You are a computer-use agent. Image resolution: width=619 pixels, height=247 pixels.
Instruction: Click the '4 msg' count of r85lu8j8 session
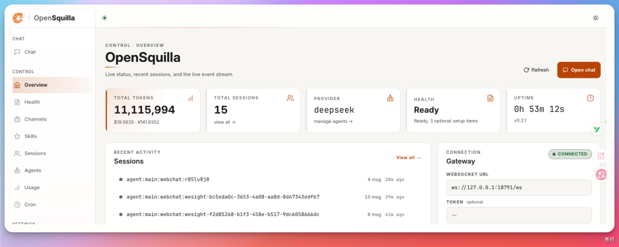point(374,180)
